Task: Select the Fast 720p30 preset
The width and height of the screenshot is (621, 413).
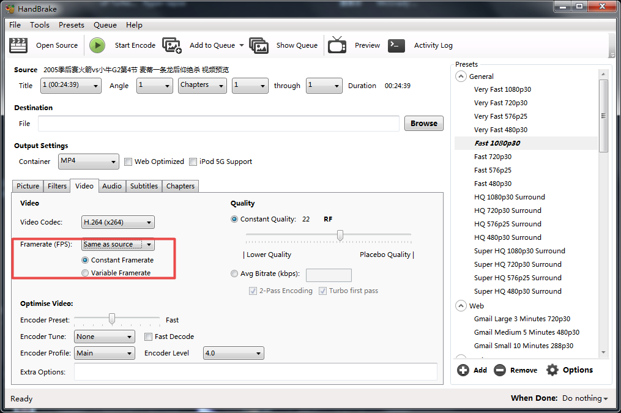Action: point(493,157)
